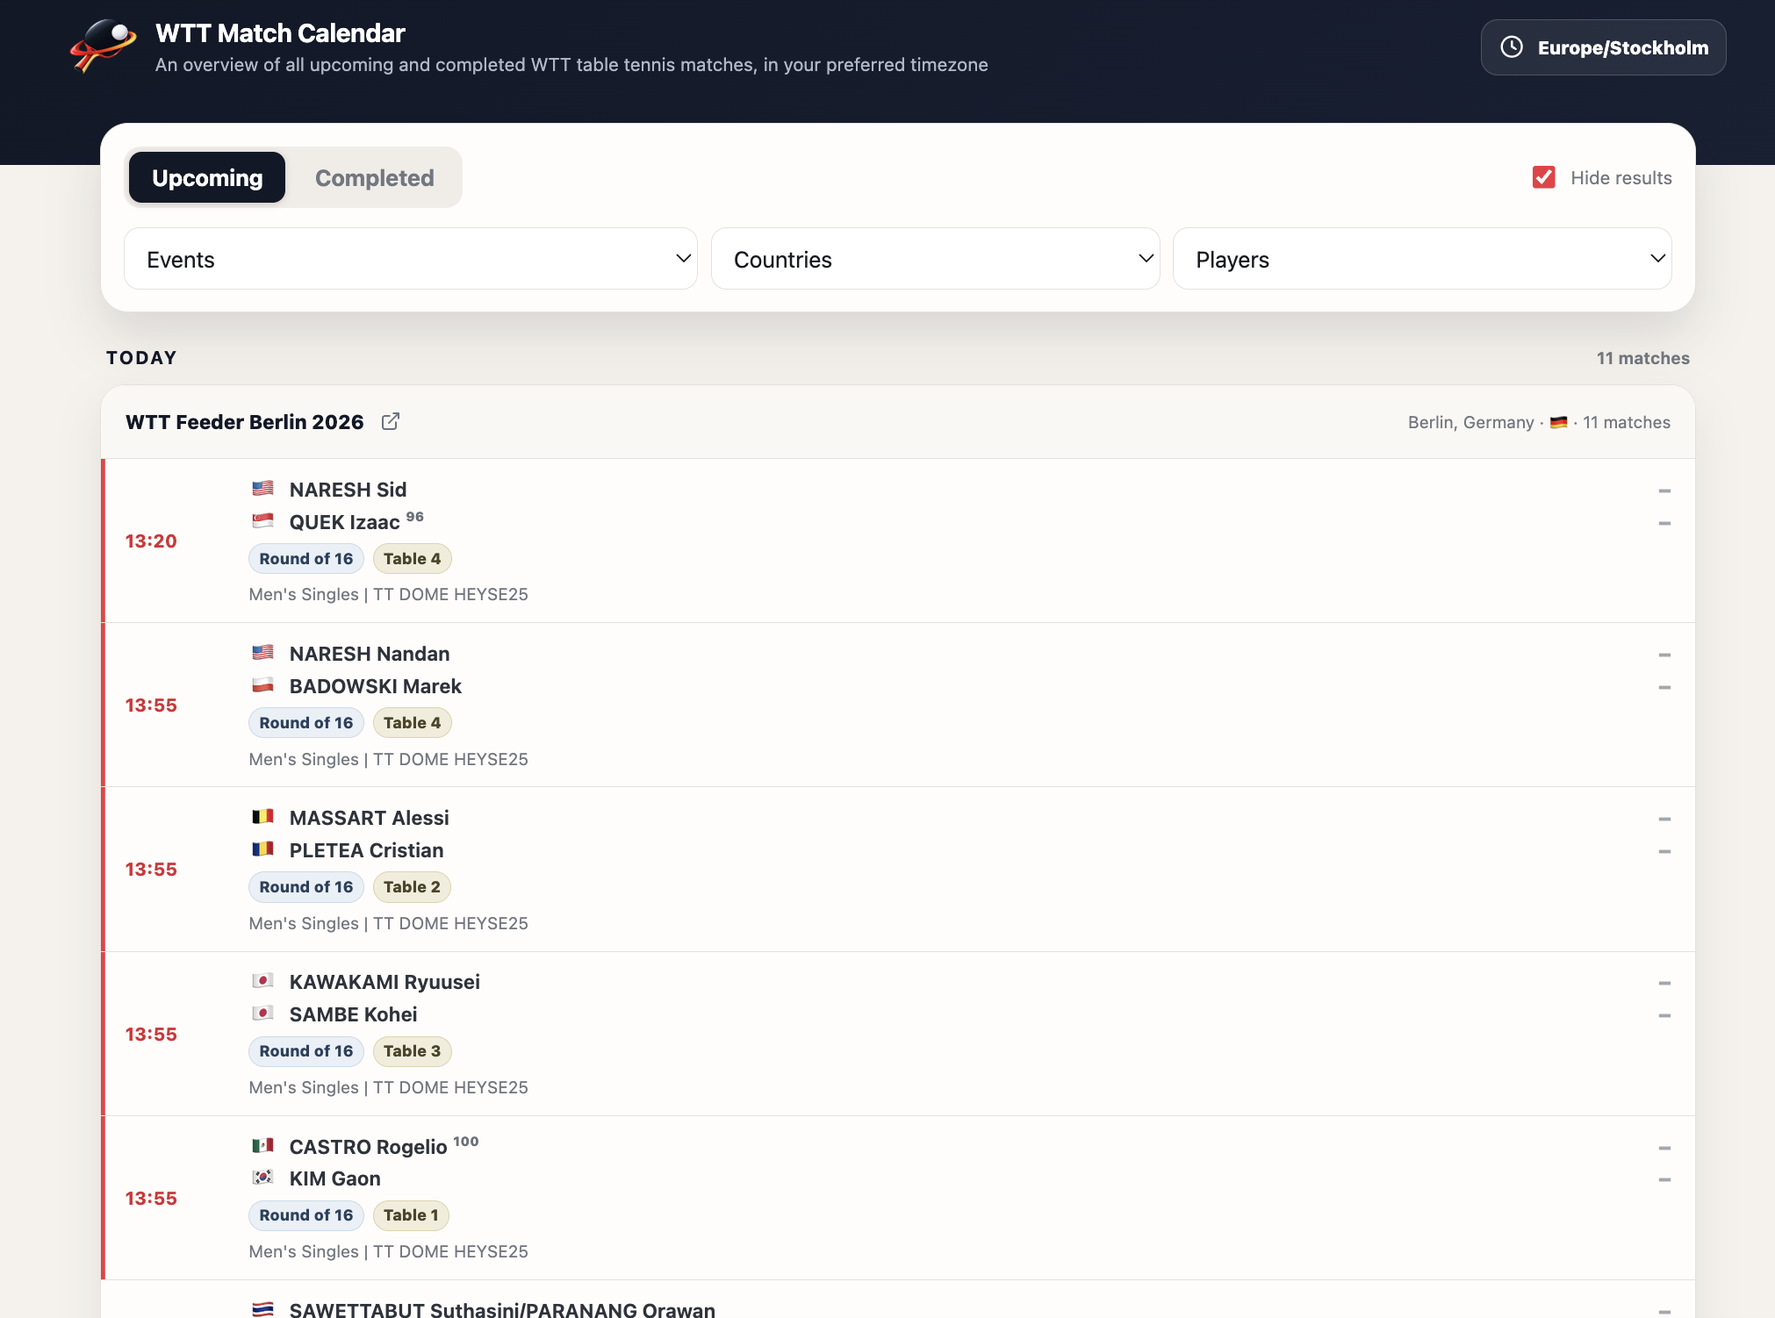Click the Table 3 badge
The width and height of the screenshot is (1775, 1318).
(413, 1051)
